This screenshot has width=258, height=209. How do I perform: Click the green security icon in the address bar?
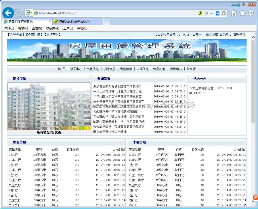pos(200,13)
